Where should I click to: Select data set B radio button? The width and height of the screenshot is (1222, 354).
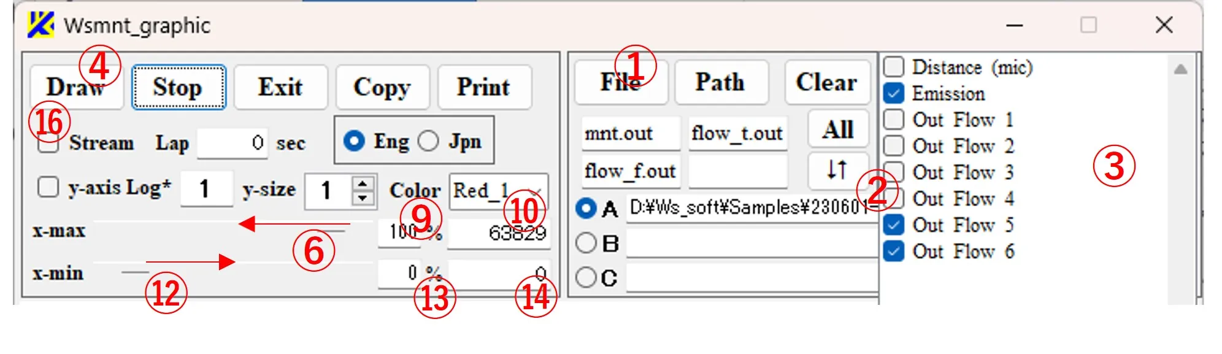coord(586,243)
